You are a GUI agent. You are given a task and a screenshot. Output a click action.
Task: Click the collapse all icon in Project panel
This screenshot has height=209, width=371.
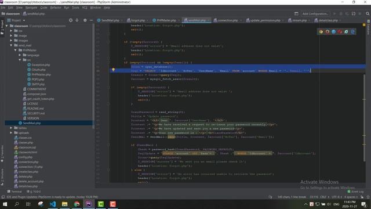77,20
